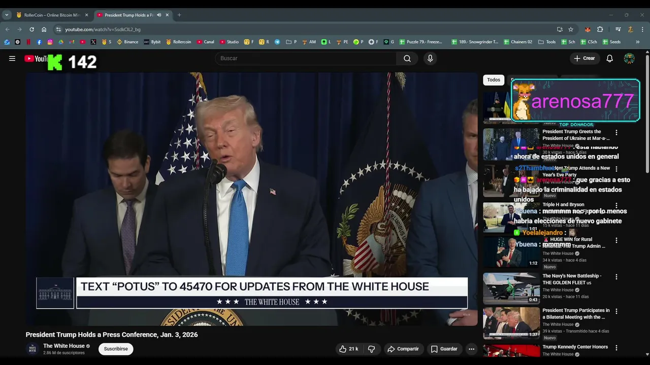Click the install app icon in the address bar
This screenshot has height=365, width=650.
pyautogui.click(x=560, y=29)
